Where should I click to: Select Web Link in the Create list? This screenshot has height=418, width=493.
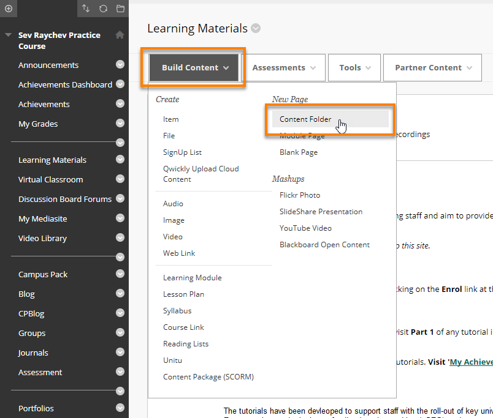(179, 253)
